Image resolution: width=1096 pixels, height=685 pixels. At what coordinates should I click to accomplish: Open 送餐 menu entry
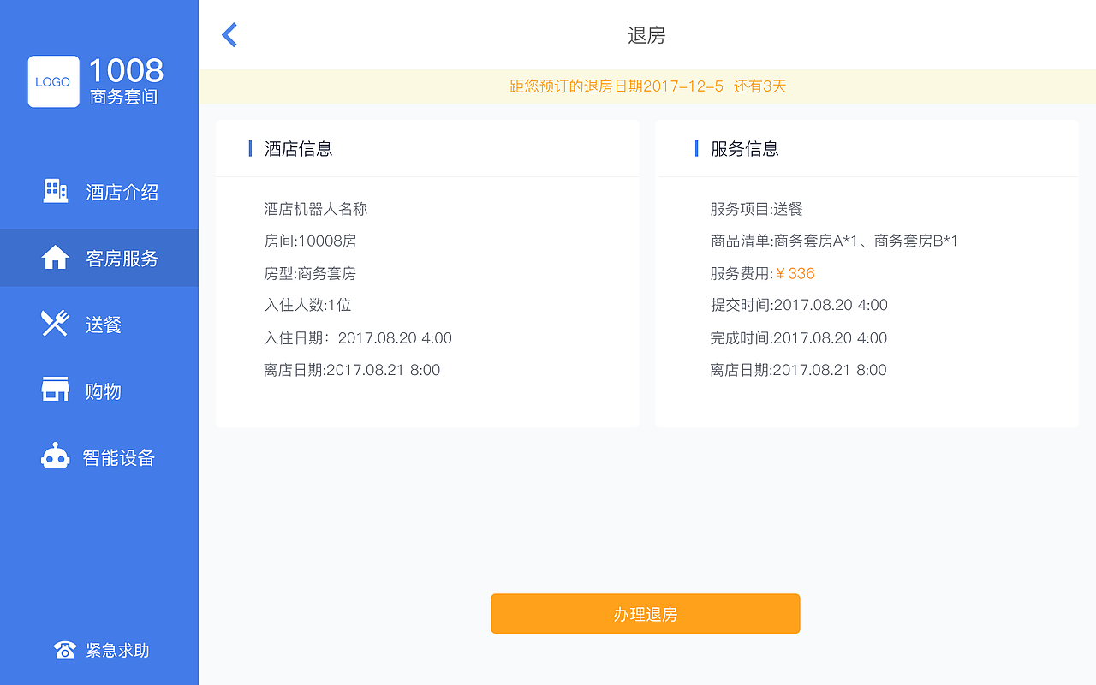[99, 325]
